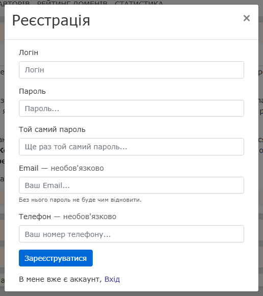Click the 'Email — необов'язково' label

61,168
